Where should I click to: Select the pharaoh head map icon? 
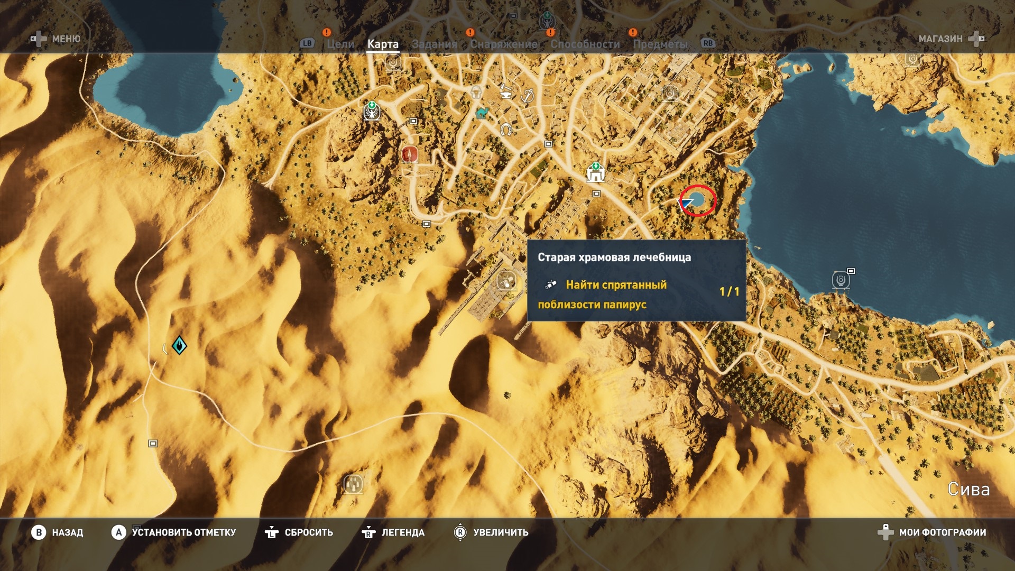click(x=476, y=93)
